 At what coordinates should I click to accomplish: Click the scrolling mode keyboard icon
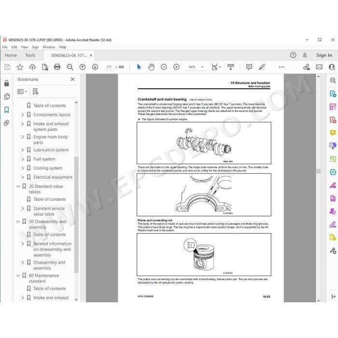[231, 67]
